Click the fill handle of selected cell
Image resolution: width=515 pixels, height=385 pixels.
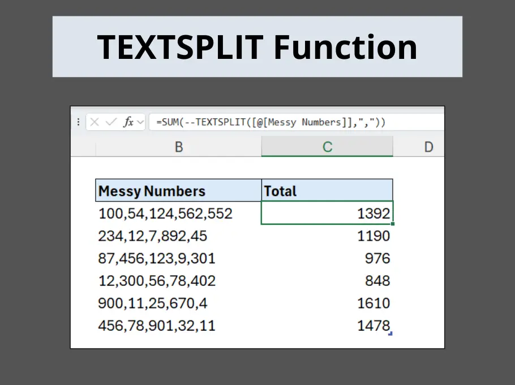393,224
